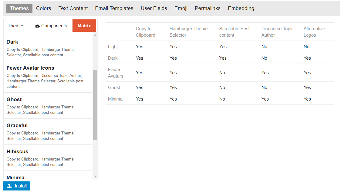Viewport: 341px width, 192px height.
Task: Open the Emoji settings tab
Action: (x=181, y=8)
